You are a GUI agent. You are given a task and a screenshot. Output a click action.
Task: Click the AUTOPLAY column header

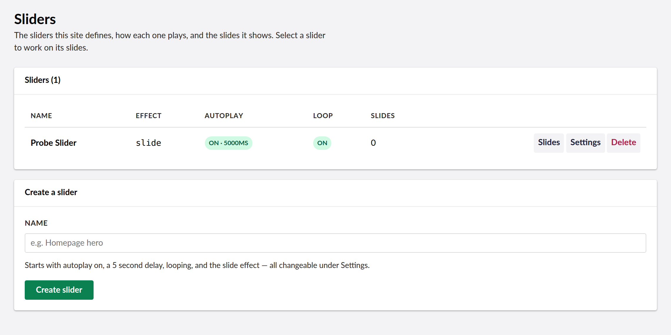224,116
